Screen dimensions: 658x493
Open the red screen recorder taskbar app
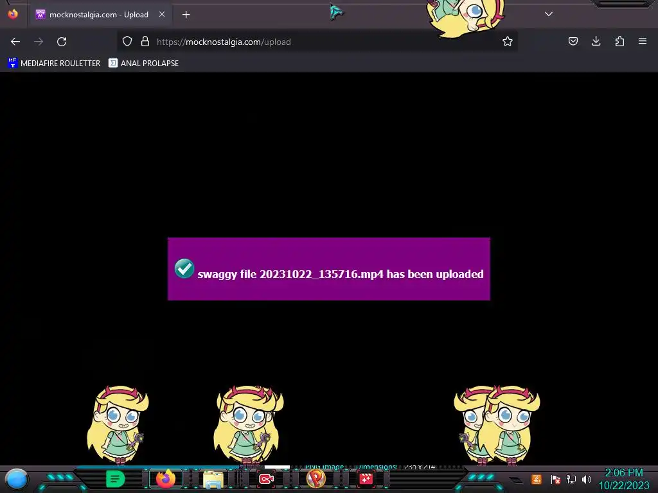266,479
